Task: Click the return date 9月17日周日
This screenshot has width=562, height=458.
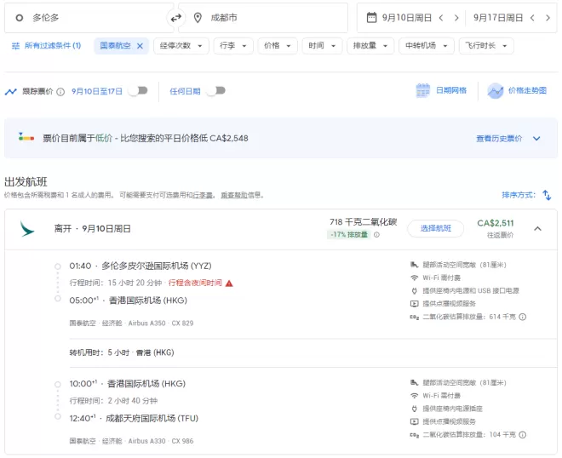Action: click(498, 18)
